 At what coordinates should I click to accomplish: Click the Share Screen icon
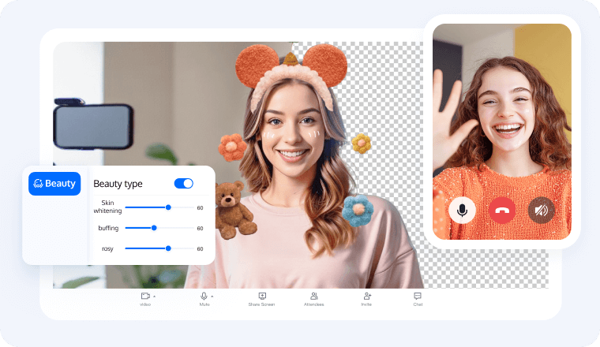pos(262,297)
